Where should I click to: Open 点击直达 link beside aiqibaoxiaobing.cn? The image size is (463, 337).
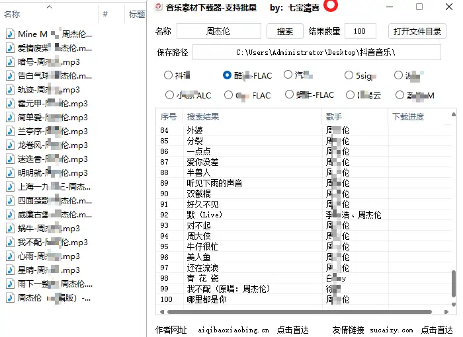[293, 330]
